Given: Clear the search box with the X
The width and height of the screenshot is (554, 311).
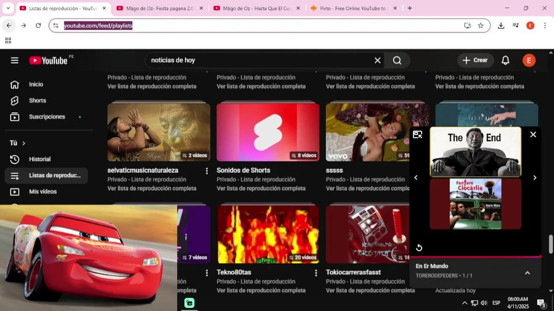Looking at the screenshot, I should click(x=377, y=60).
